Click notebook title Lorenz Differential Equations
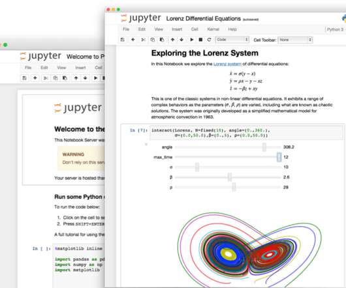This screenshot has width=346, height=288. coord(203,19)
